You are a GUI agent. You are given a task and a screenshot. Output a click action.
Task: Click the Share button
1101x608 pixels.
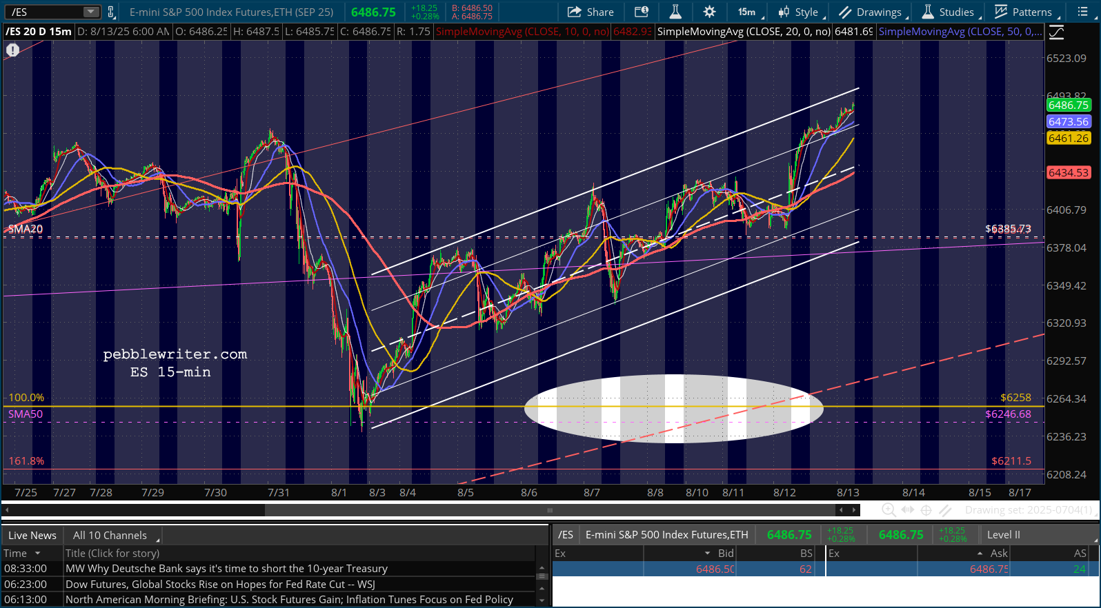coord(591,12)
